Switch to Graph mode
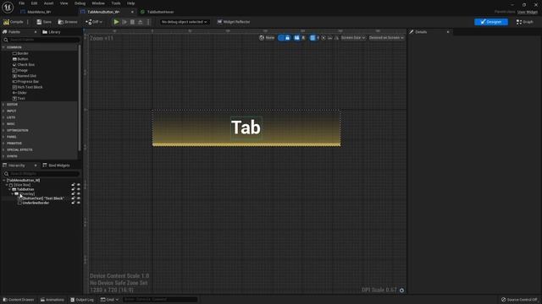Image resolution: width=542 pixels, height=304 pixels. tap(525, 22)
